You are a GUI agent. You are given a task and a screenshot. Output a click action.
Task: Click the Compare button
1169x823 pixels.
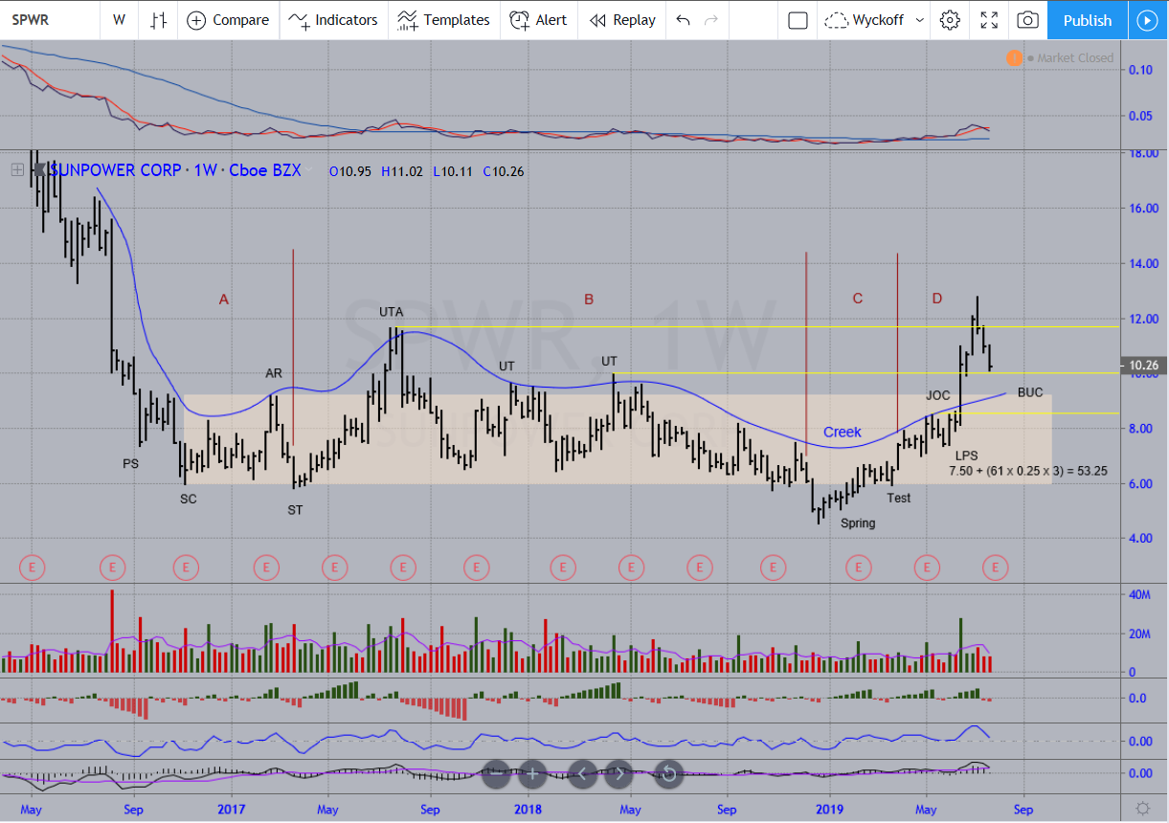pos(228,20)
